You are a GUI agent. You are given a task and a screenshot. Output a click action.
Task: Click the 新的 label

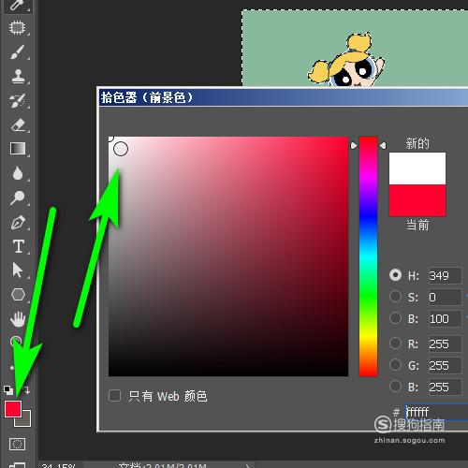(417, 143)
